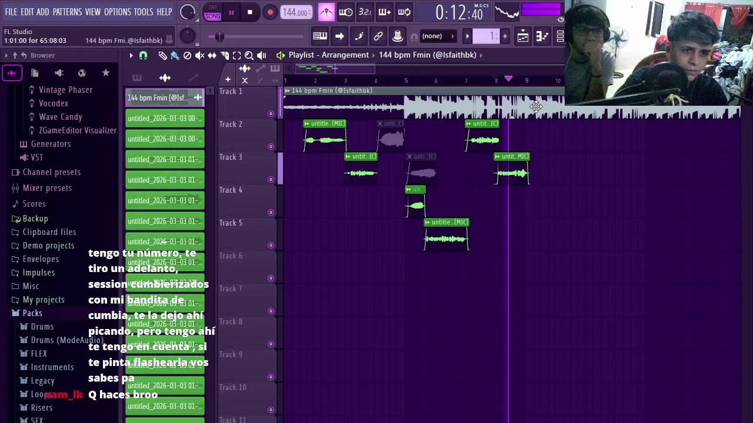Viewport: 753px width, 423px height.
Task: Open the 144 bpm Fmin clip dropdown arrow
Action: pos(481,55)
